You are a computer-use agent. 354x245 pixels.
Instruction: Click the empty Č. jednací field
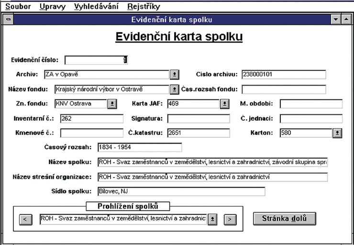coord(311,119)
